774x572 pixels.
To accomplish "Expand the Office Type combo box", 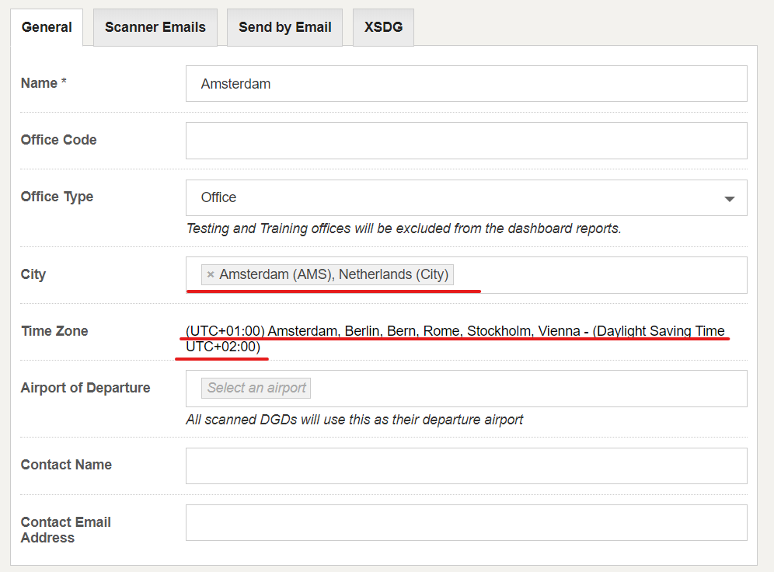I will [x=466, y=198].
